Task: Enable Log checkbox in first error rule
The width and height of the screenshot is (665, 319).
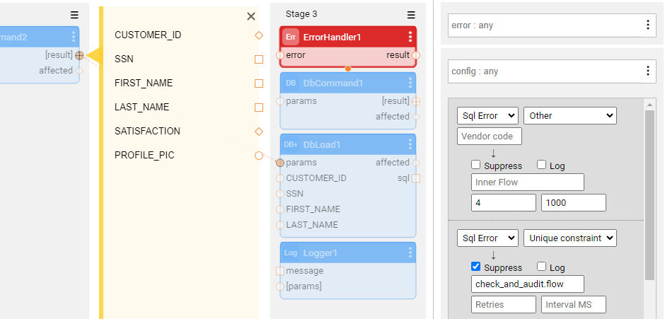Action: point(542,166)
